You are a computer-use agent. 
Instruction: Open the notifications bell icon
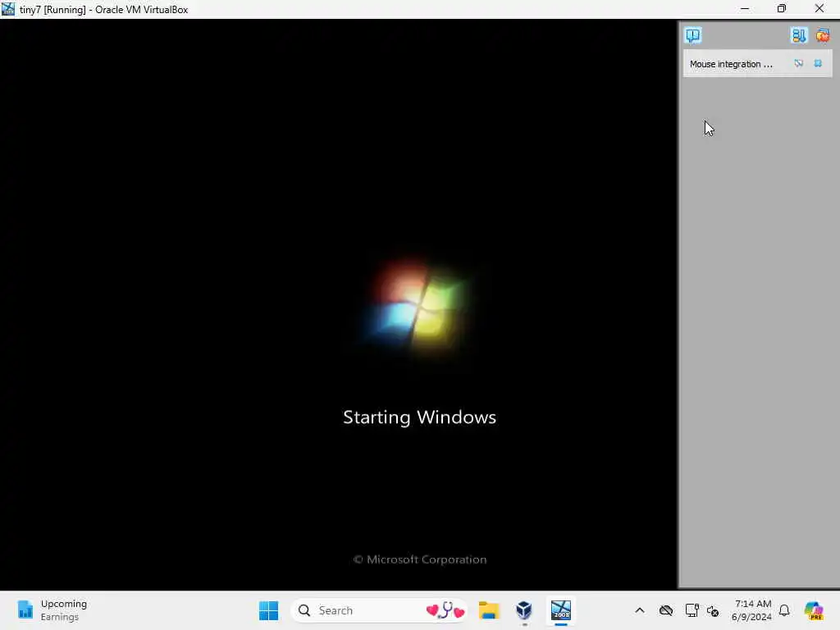coord(784,610)
